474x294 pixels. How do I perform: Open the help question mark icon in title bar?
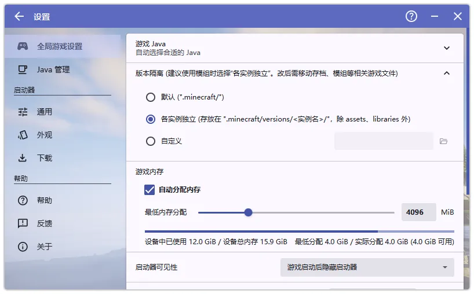pos(411,16)
